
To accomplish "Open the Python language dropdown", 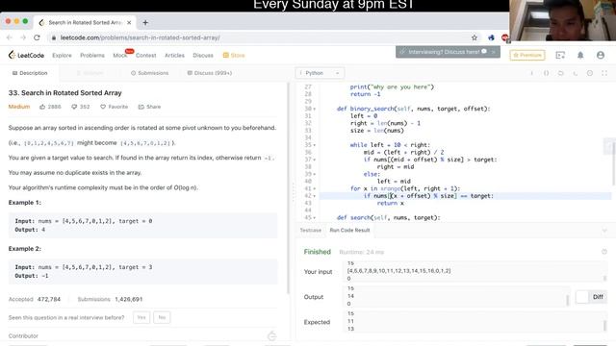I will 320,73.
